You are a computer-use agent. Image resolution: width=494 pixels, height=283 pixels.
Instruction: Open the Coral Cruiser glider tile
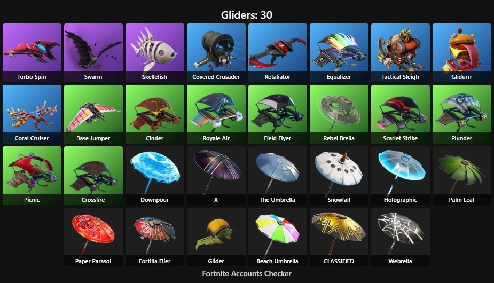[32, 114]
